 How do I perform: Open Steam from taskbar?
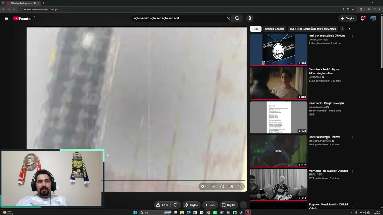(241, 213)
